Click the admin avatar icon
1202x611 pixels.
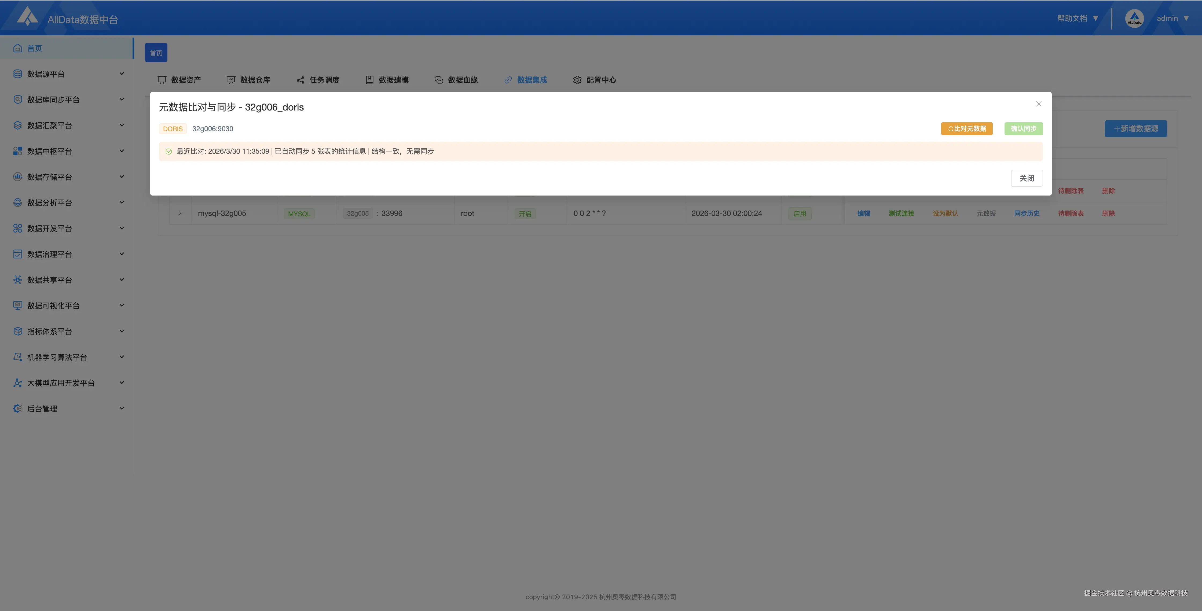(x=1134, y=19)
